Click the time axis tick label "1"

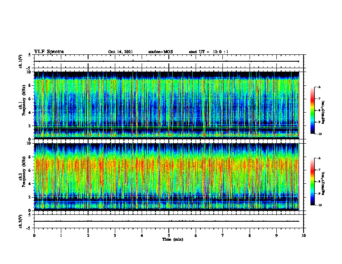(x=61, y=236)
